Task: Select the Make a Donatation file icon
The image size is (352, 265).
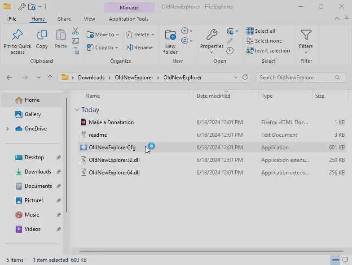Action: pos(84,122)
